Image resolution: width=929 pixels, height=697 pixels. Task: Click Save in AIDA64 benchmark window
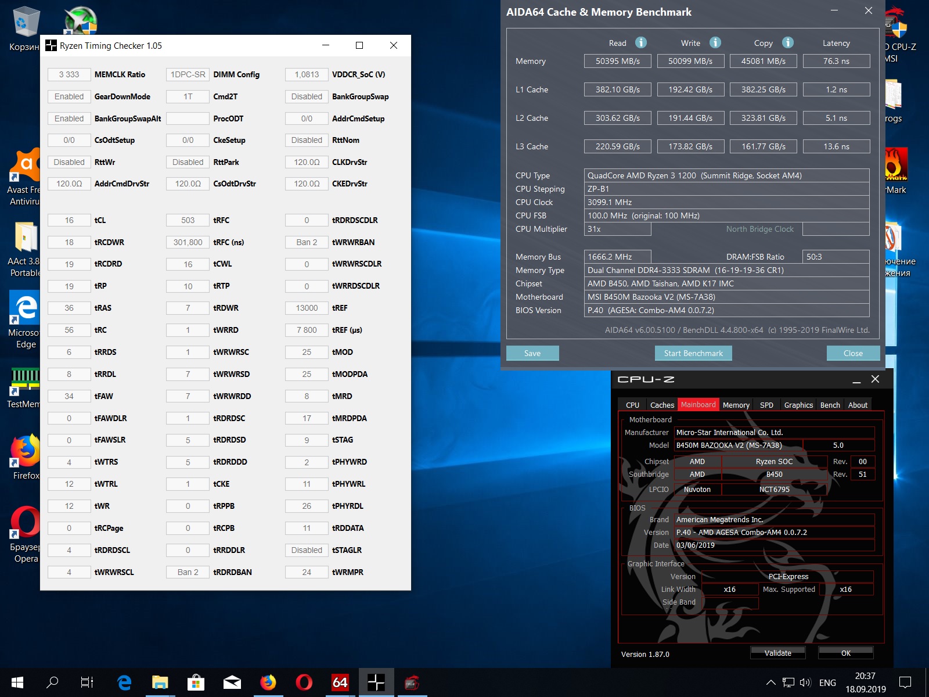[532, 353]
